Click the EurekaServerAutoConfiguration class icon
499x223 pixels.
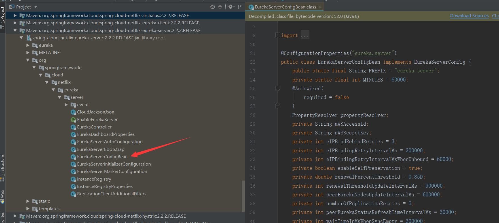coord(73,142)
